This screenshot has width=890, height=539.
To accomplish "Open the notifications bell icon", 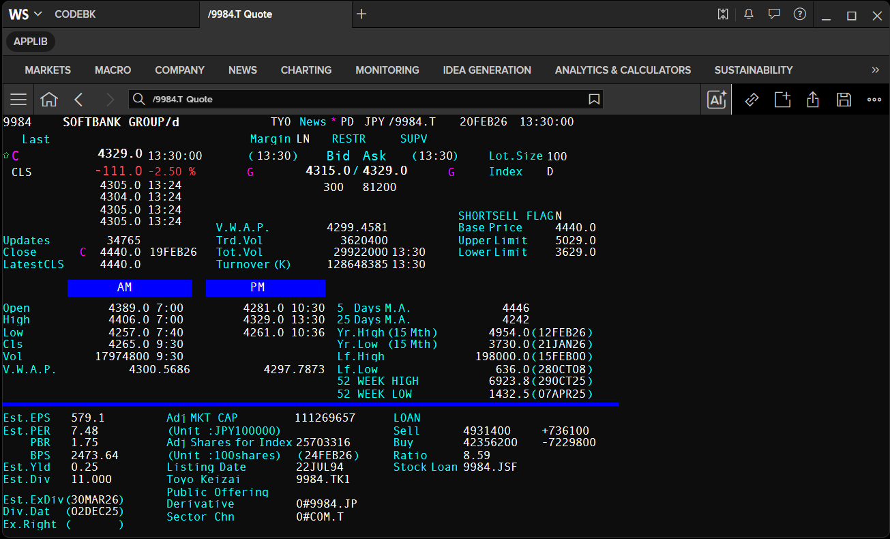I will [x=748, y=14].
